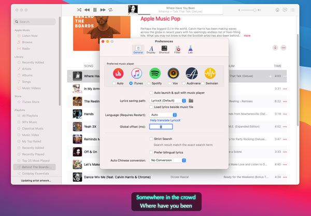Open more options for Dance Wiv Me
311x216 pixels.
pos(285,177)
